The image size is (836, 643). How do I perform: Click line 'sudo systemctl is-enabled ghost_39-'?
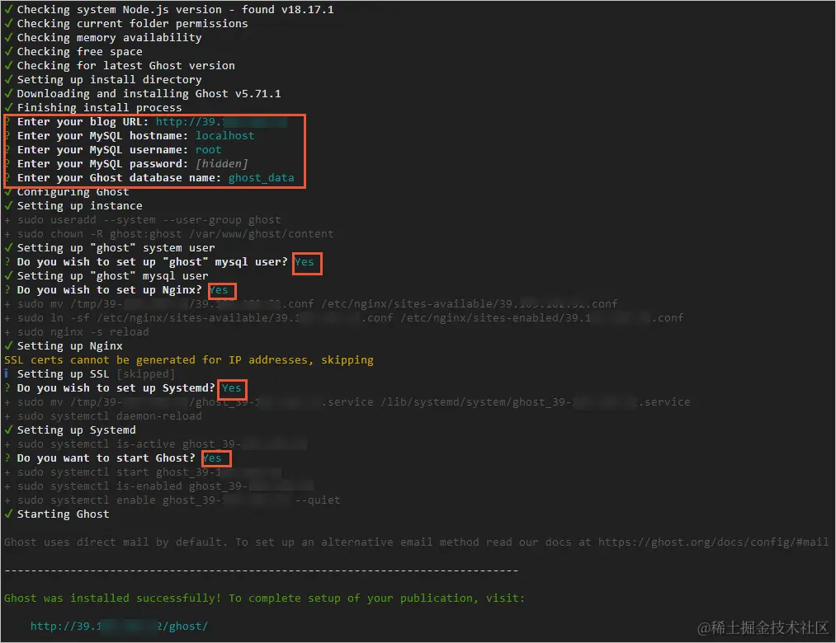[159, 486]
